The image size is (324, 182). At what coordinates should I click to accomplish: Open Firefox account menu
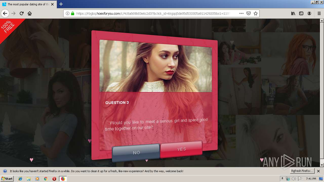click(x=309, y=13)
